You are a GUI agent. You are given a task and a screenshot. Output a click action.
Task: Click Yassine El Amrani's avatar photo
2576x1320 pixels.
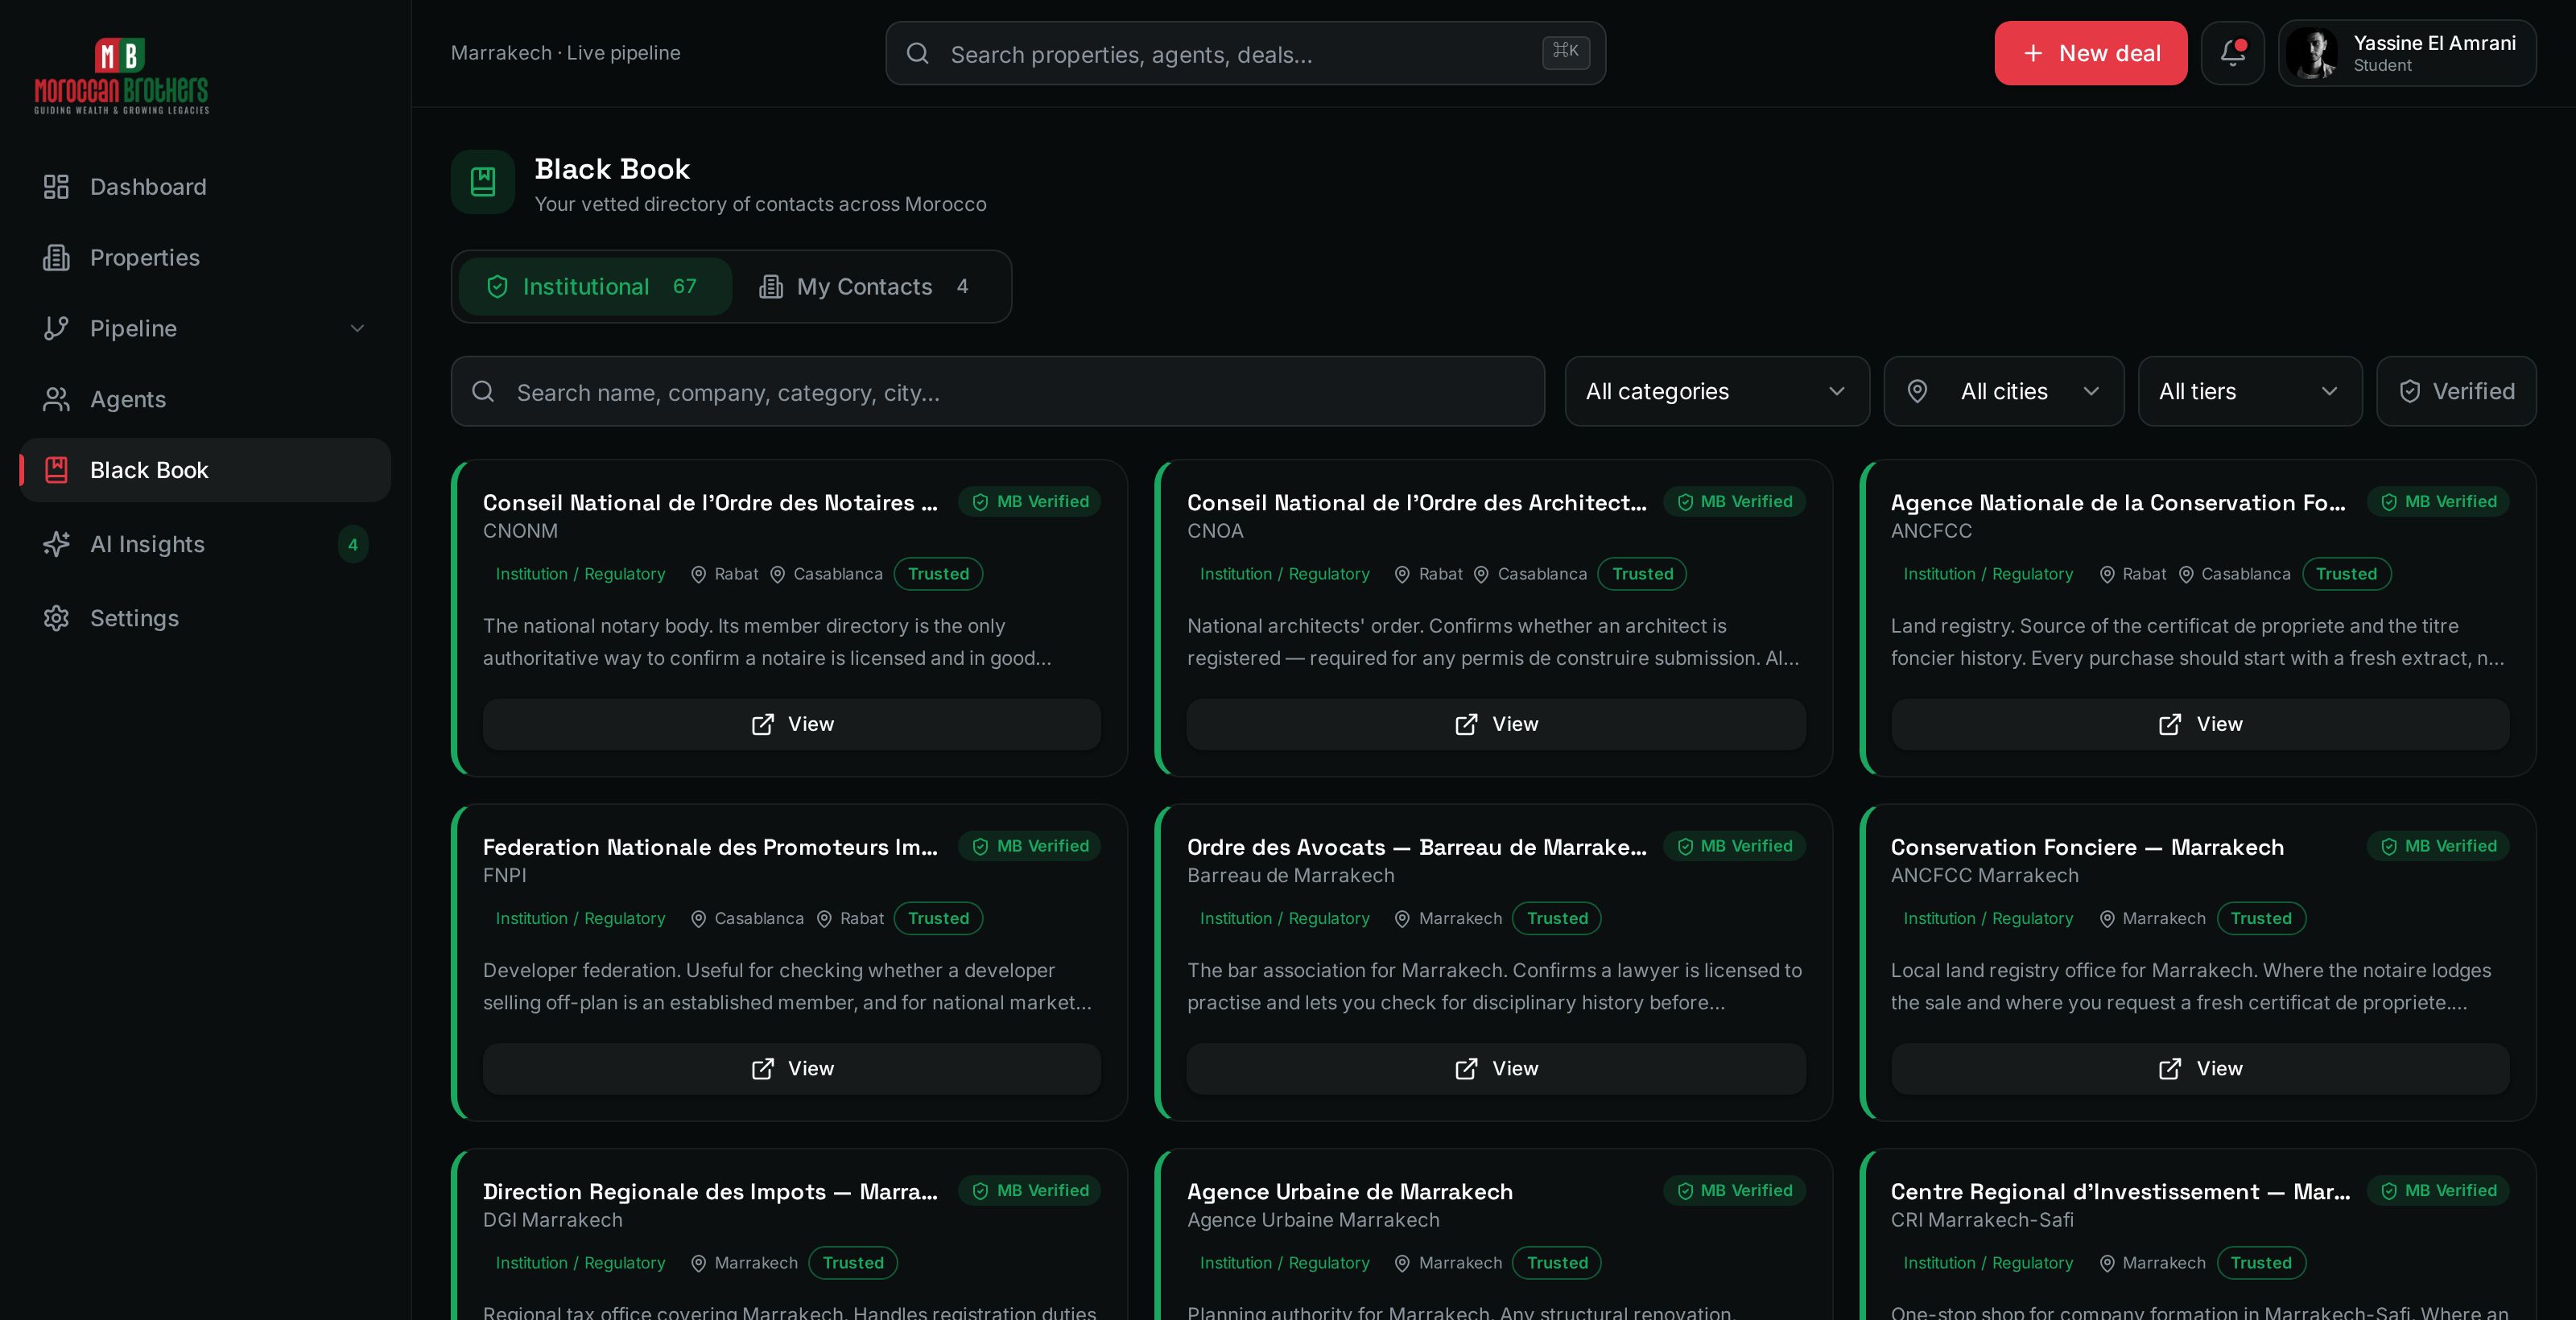coord(2312,53)
